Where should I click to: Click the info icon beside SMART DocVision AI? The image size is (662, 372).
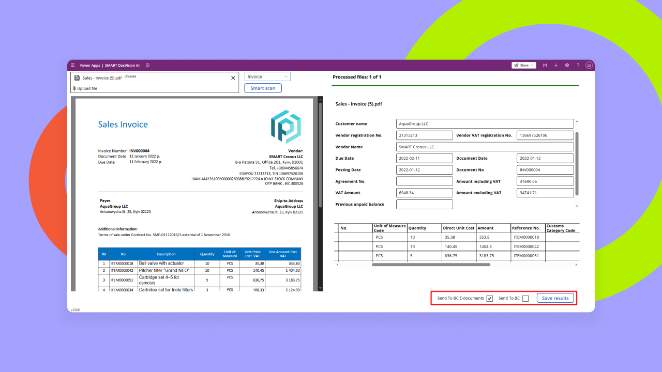pos(147,65)
